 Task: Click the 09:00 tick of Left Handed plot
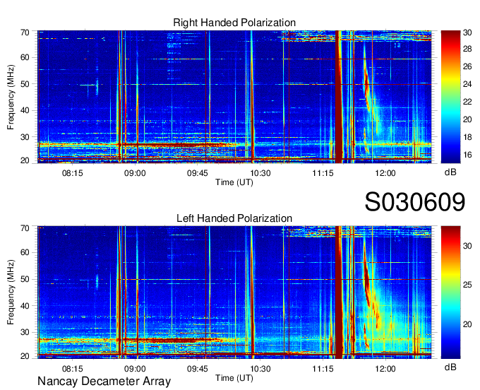135,369
